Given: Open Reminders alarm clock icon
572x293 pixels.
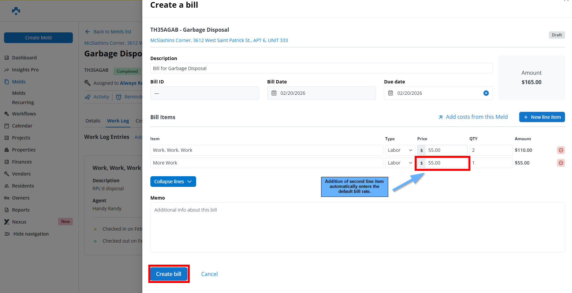Looking at the screenshot, I should 119,97.
